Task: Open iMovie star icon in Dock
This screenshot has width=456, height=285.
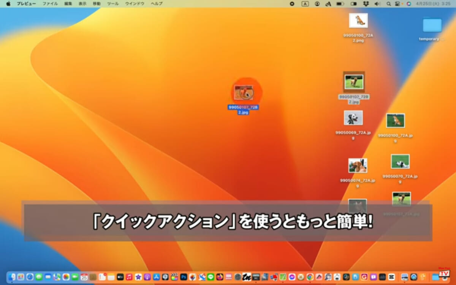Action: tap(138, 277)
